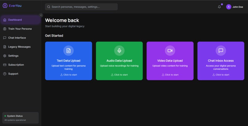Viewport: 248px width, 126px height.
Task: Click the Audio Data Upload card title
Action: 119,61
